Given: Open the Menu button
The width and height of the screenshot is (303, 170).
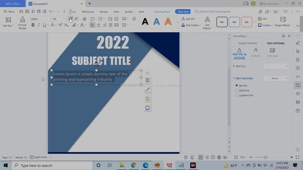Looking at the screenshot, I should point(9,11).
